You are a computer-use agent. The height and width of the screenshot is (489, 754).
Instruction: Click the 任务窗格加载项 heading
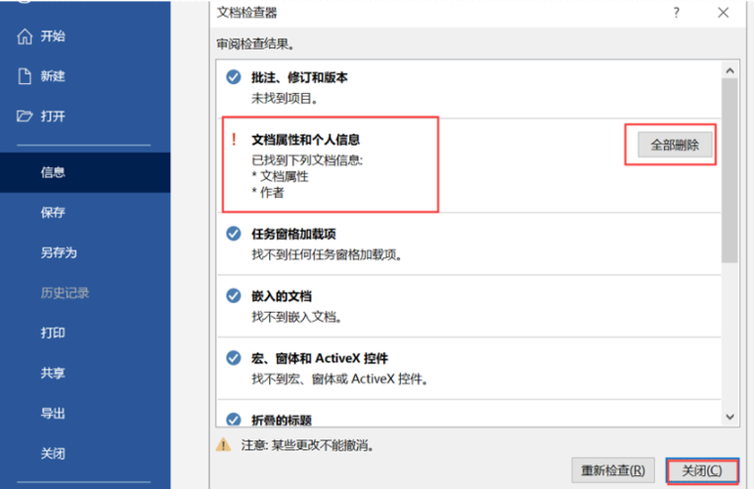tap(293, 234)
